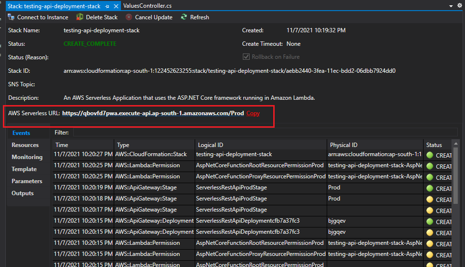Open the AWS Serverless URL link
This screenshot has width=465, height=267.
[153, 113]
